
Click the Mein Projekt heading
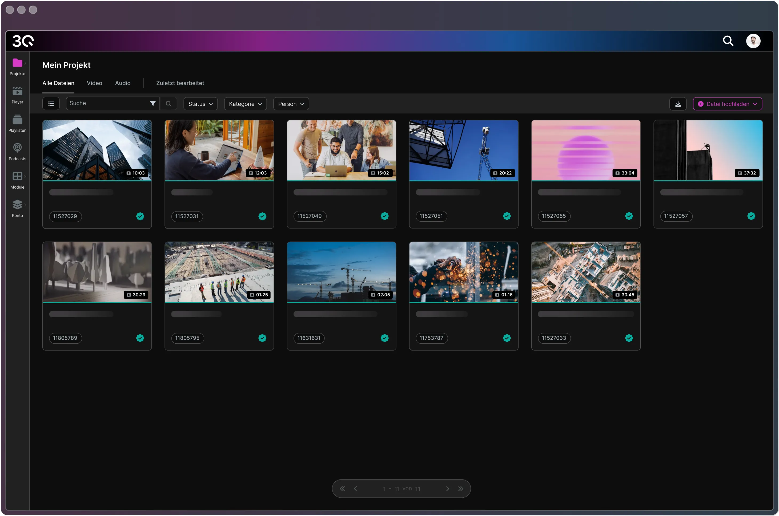click(66, 65)
